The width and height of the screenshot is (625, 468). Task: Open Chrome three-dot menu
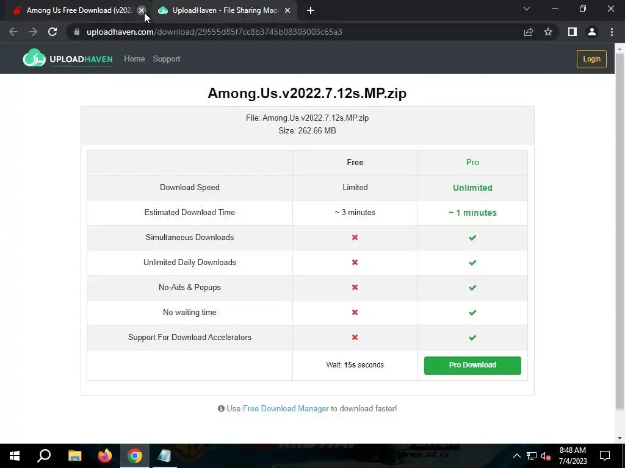[612, 32]
